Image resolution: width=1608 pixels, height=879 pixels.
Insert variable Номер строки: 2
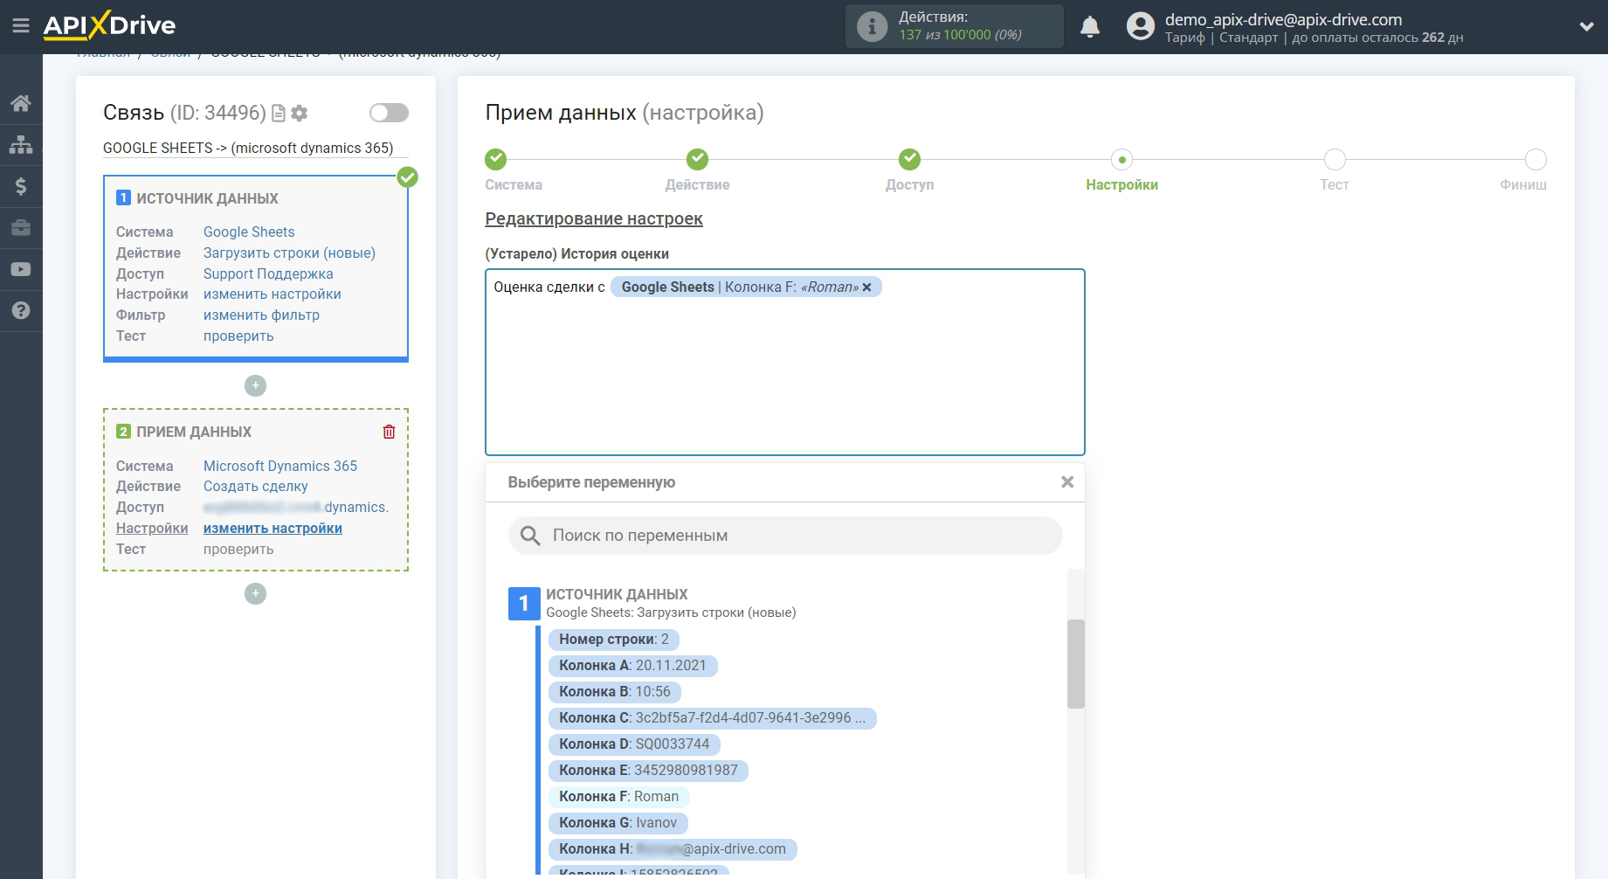pos(613,640)
